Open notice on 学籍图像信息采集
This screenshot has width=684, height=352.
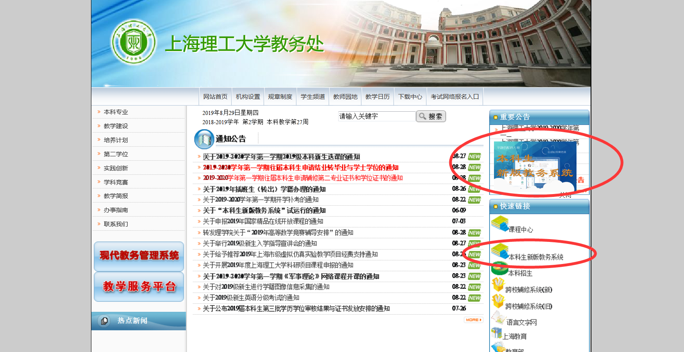[x=266, y=287]
